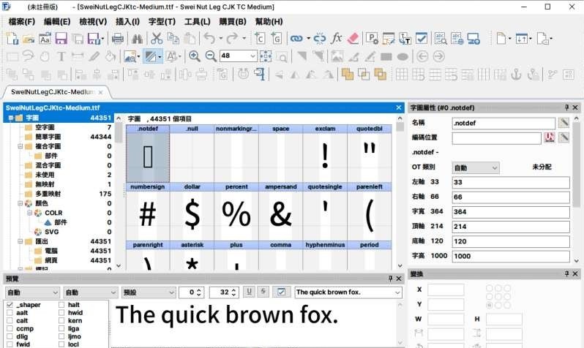Open the glyph size 48 combo box
The width and height of the screenshot is (584, 348).
coord(237,56)
